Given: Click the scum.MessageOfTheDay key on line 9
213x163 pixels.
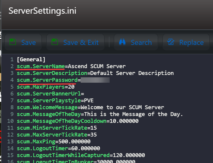Looking at the screenshot, I should click(49, 114).
